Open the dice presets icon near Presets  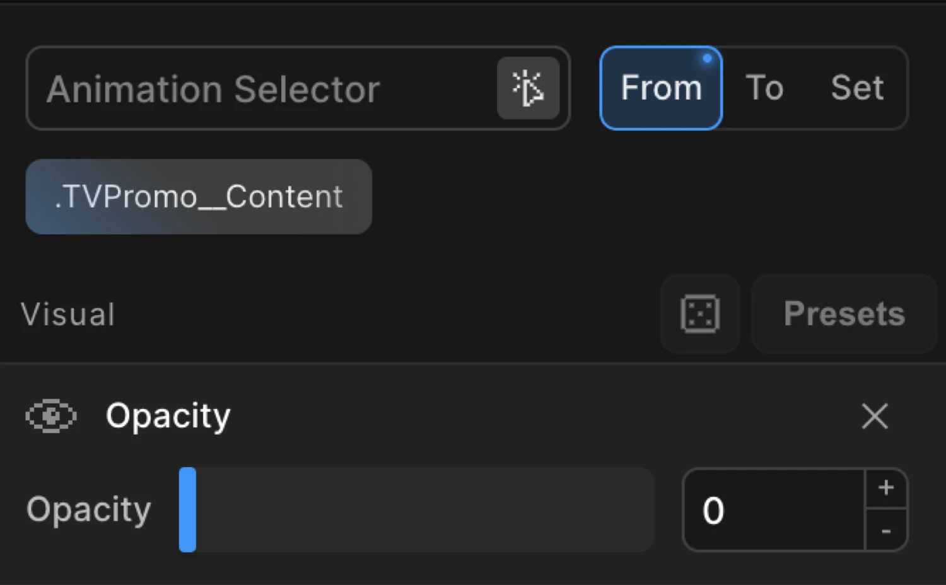coord(700,313)
